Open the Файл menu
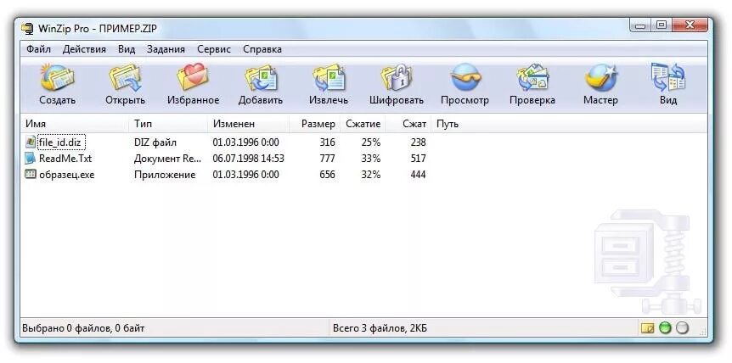The width and height of the screenshot is (732, 363). pyautogui.click(x=38, y=49)
